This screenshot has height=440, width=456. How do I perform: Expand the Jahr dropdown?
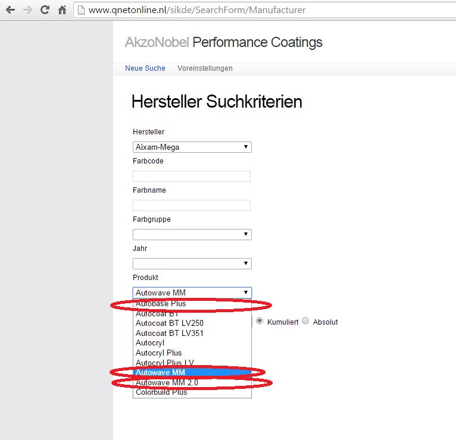(x=192, y=263)
